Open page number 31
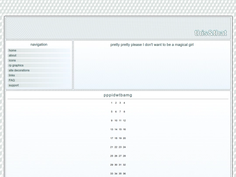The height and width of the screenshot is (177, 236). coord(120,165)
